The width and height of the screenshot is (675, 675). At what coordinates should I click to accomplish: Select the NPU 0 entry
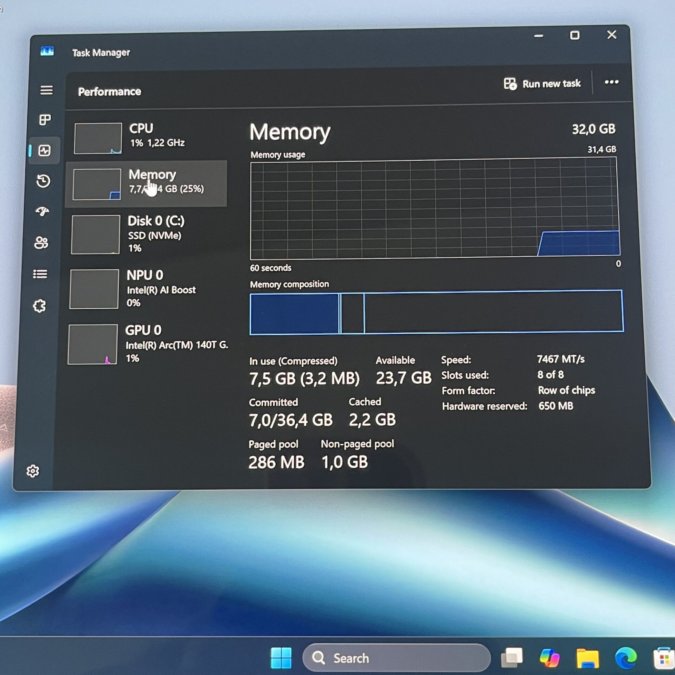click(x=145, y=288)
